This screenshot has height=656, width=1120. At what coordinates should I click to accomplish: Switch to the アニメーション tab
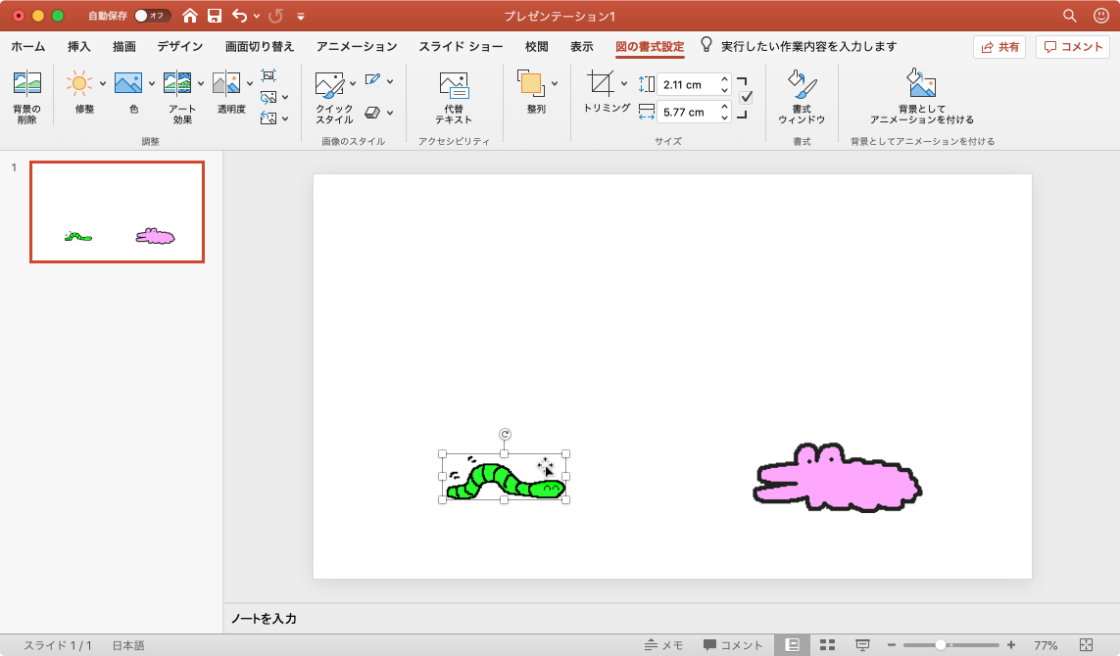tap(357, 46)
